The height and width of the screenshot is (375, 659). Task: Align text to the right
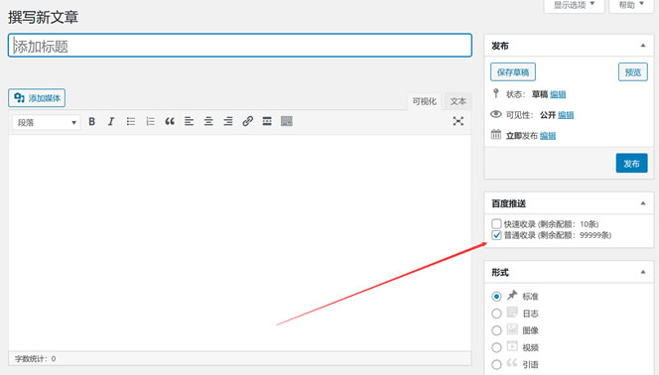click(228, 122)
